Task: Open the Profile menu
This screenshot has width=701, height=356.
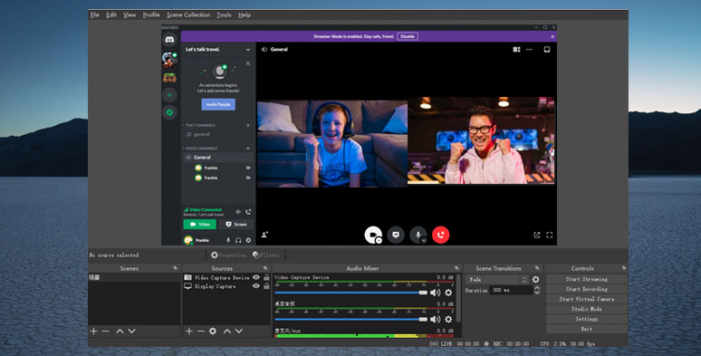Action: (151, 14)
